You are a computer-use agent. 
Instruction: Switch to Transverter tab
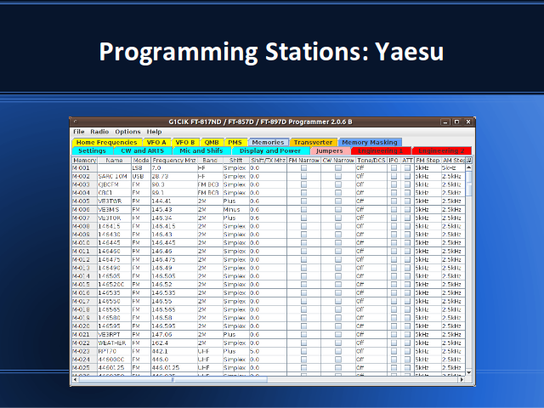(x=314, y=142)
